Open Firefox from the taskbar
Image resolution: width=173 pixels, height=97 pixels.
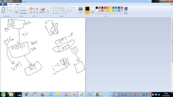coord(42,95)
